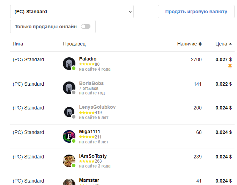
Task: Click the orange pin icon under 0.027 $
Action: (x=230, y=66)
